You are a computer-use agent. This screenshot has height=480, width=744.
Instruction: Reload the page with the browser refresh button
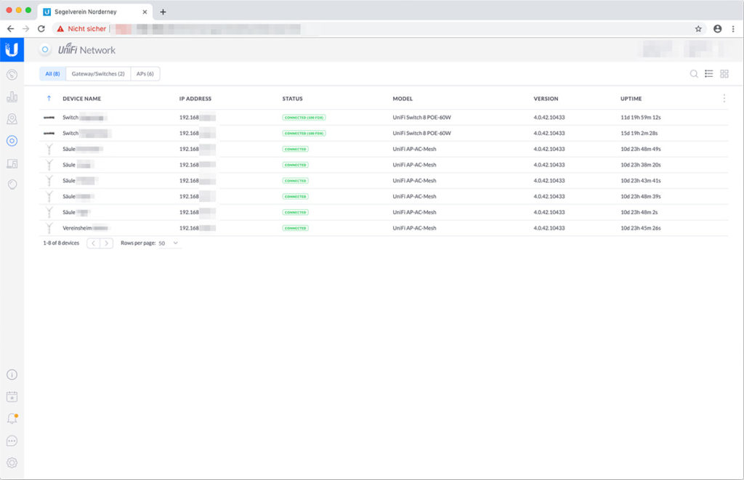[41, 29]
